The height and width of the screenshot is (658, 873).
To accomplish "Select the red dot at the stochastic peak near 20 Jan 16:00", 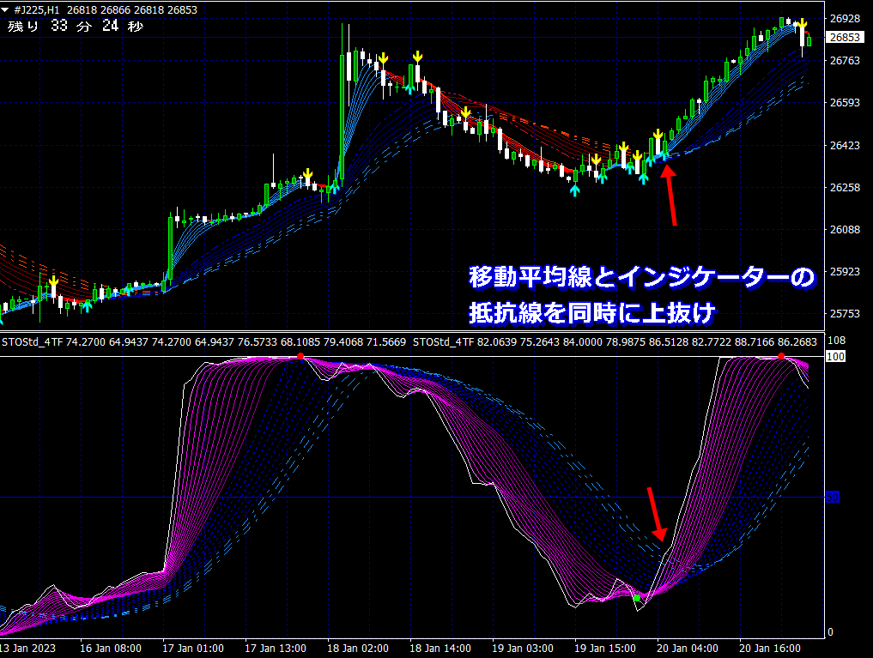I will pyautogui.click(x=781, y=356).
